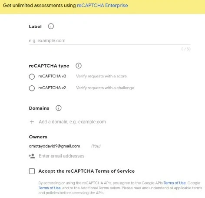The image size is (205, 198).
Task: Click the info icon beside reCAPTCHA type
Action: tap(79, 66)
